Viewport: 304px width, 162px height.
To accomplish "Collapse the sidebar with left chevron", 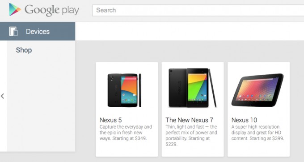I will tap(3, 96).
